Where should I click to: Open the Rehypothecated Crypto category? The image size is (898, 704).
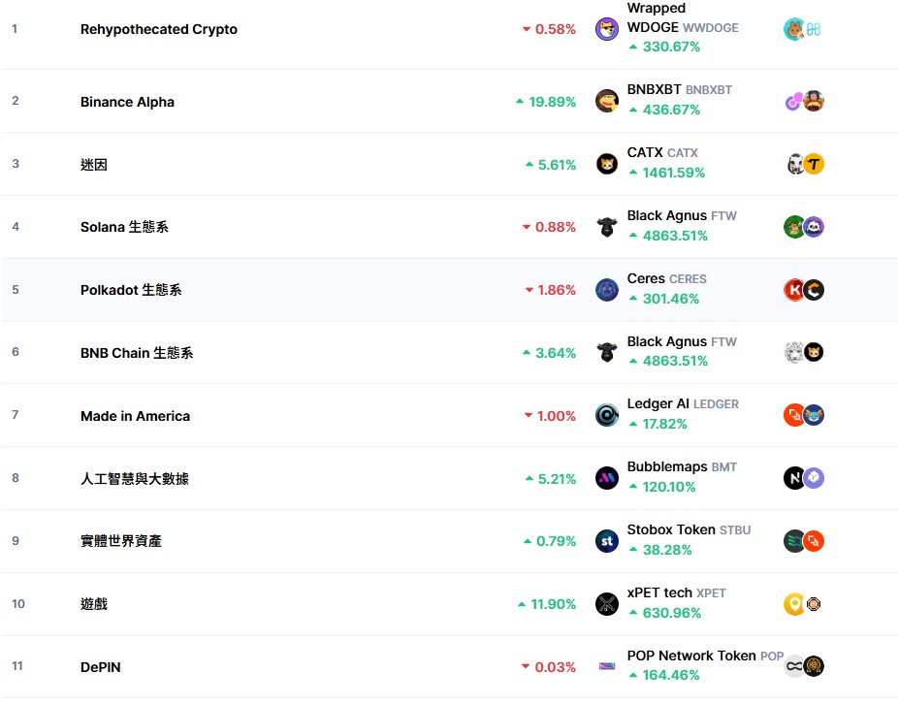coord(159,29)
